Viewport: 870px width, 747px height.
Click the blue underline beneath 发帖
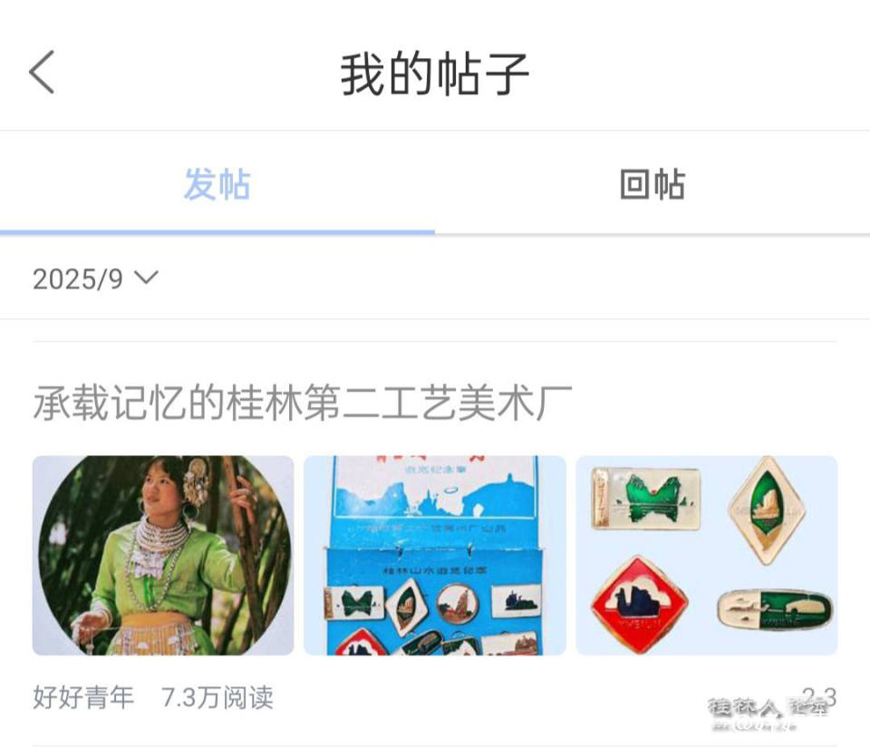click(x=217, y=233)
